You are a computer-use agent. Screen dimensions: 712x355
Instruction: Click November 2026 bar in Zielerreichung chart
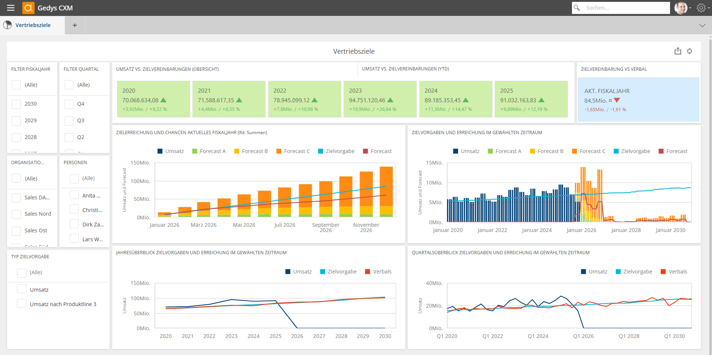pos(366,194)
